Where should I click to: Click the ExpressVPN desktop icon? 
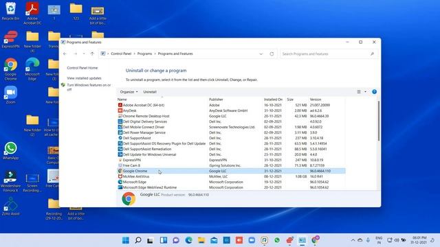tap(11, 39)
